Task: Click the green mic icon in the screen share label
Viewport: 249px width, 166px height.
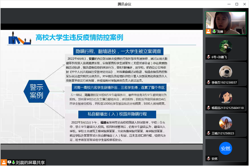Action: click(x=13, y=163)
